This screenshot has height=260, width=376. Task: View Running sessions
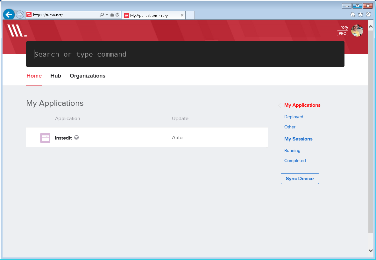coord(292,150)
